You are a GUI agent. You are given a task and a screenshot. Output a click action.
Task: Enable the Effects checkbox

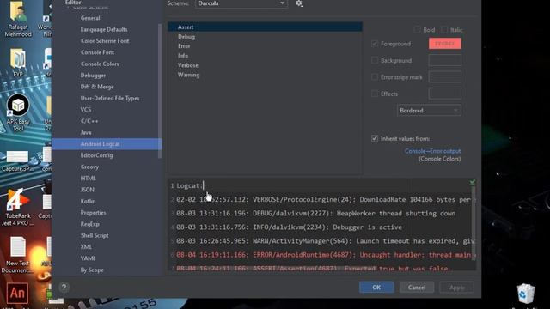coord(375,94)
